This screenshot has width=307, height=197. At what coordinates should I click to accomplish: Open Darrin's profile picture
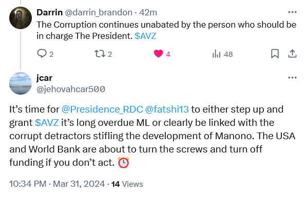point(21,18)
